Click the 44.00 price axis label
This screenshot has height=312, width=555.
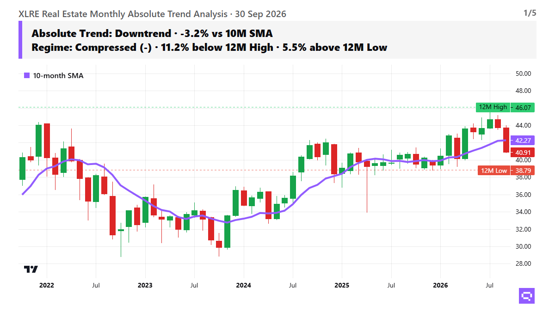click(523, 125)
